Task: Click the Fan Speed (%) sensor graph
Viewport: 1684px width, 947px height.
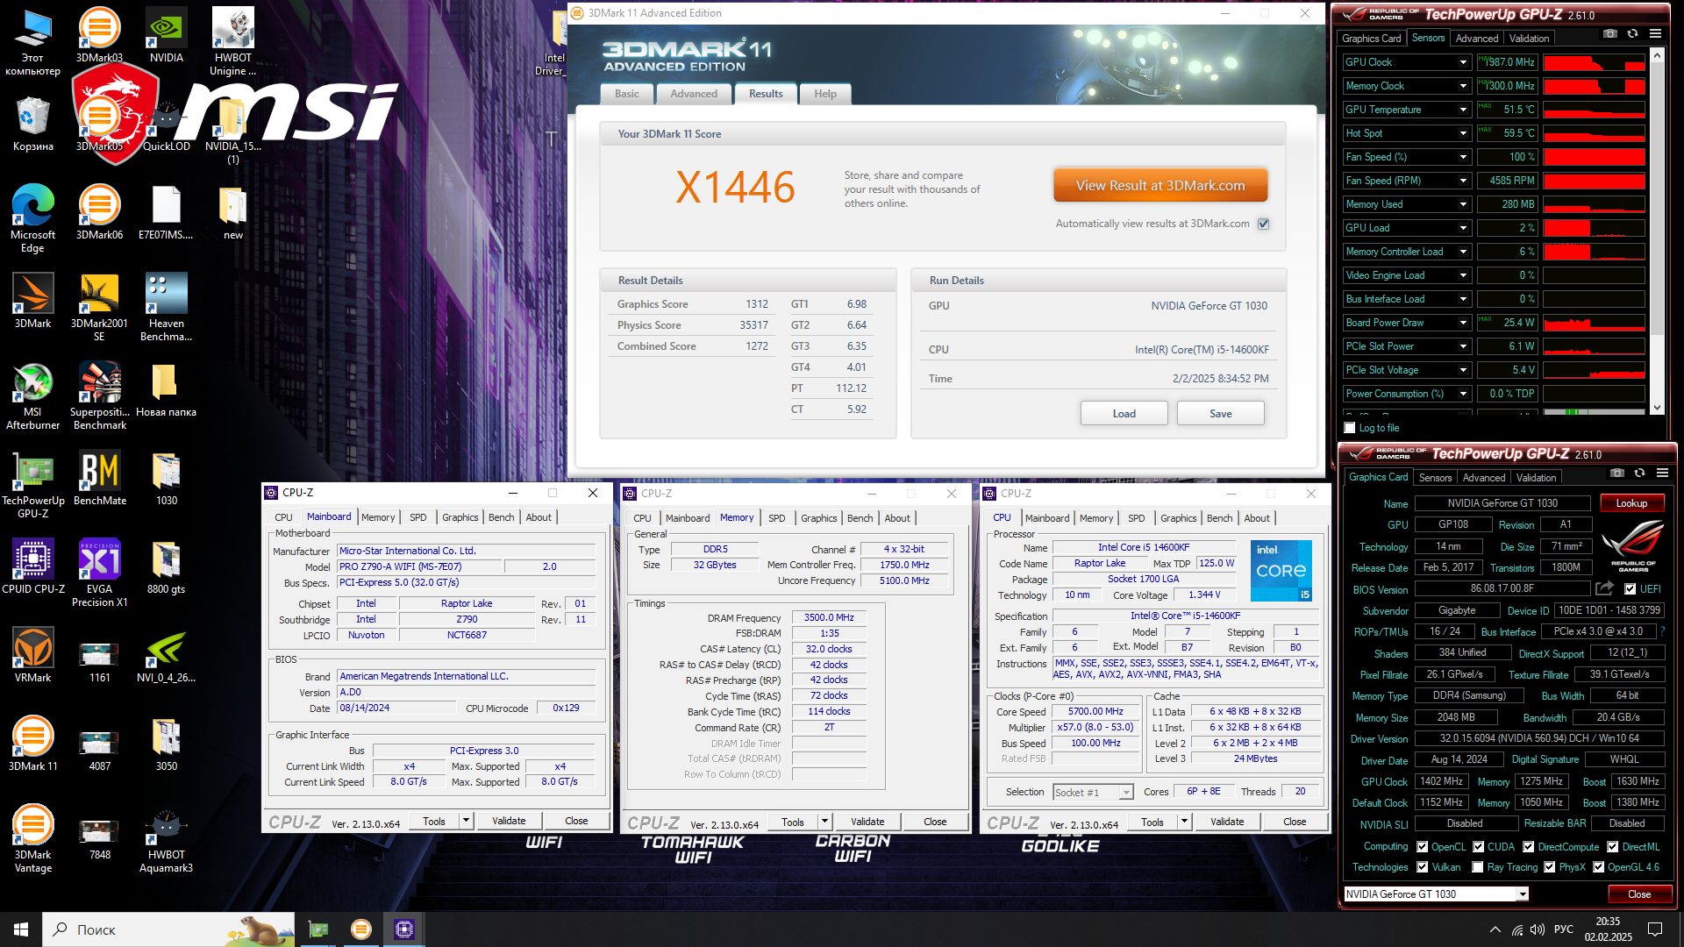Action: (1594, 157)
